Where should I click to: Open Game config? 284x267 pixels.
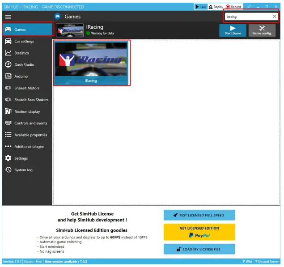click(262, 30)
